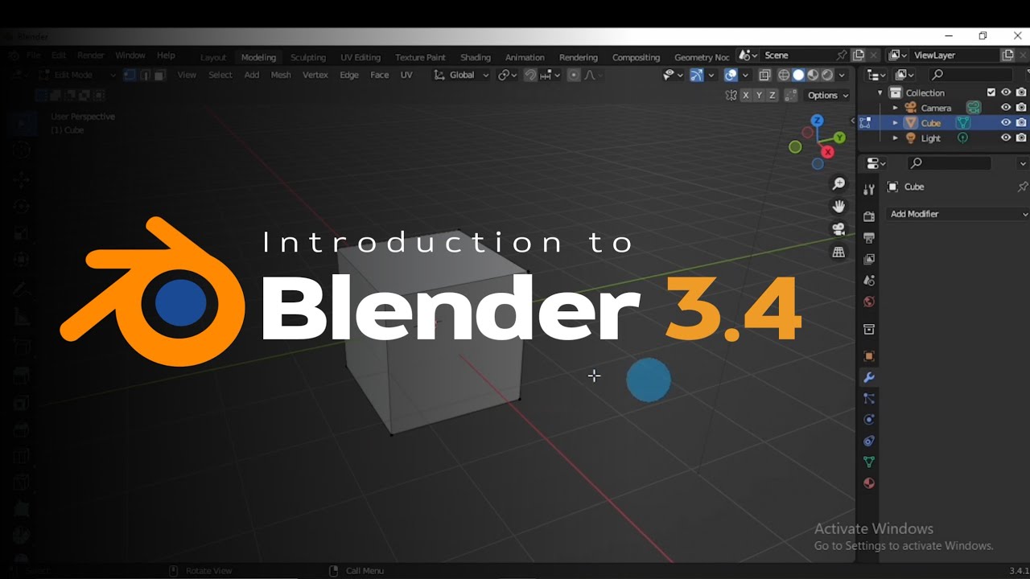Switch to Animation workspace tab
Viewport: 1030px width, 579px height.
[525, 57]
